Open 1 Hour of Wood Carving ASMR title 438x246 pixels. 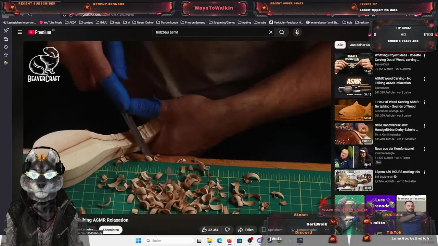397,104
